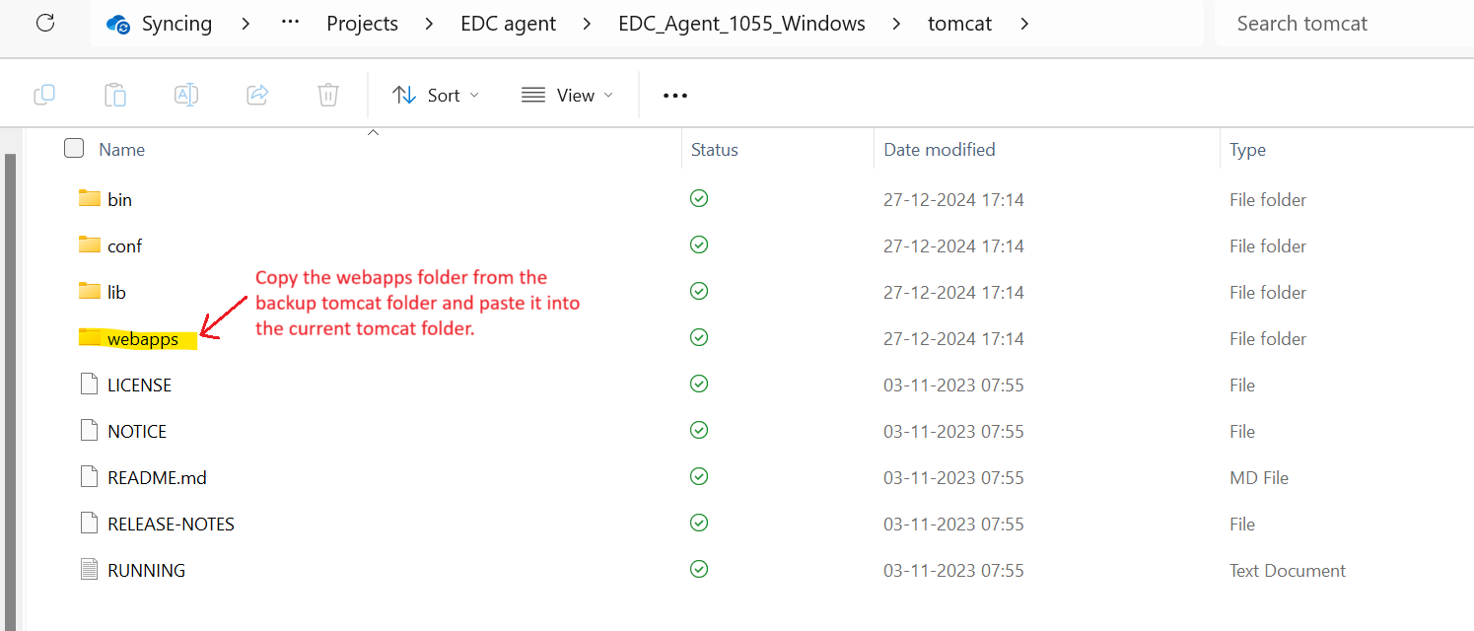Sort files using the Date modified column header
Viewport: 1474px width, 631px height.
point(940,150)
